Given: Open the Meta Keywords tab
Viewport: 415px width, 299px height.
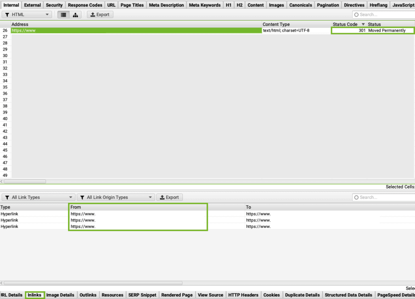Looking at the screenshot, I should [205, 5].
